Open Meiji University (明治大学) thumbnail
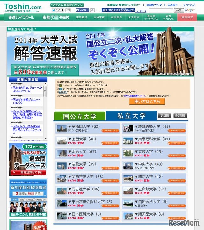 point(62,153)
